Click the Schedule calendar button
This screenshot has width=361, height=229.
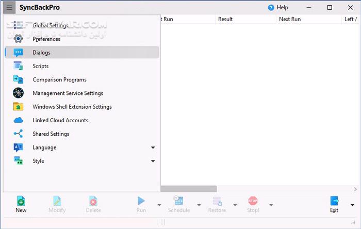(x=178, y=204)
